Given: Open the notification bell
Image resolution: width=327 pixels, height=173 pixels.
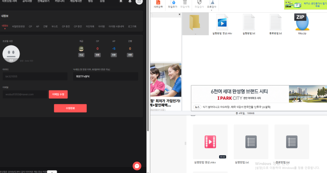Looking at the screenshot, I should tap(130, 2).
